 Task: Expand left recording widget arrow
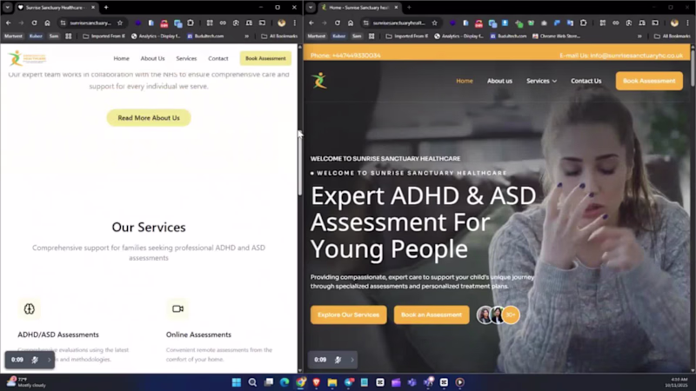pos(50,360)
